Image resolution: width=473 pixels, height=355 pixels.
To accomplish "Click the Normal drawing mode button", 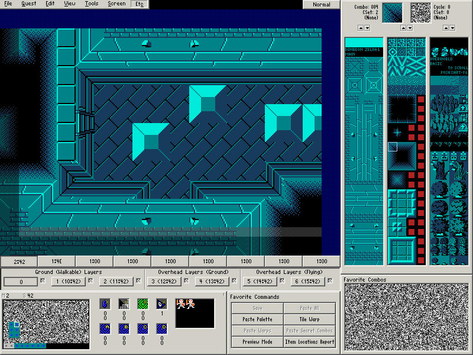I will click(x=321, y=4).
